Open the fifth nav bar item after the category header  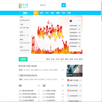click(58, 13)
